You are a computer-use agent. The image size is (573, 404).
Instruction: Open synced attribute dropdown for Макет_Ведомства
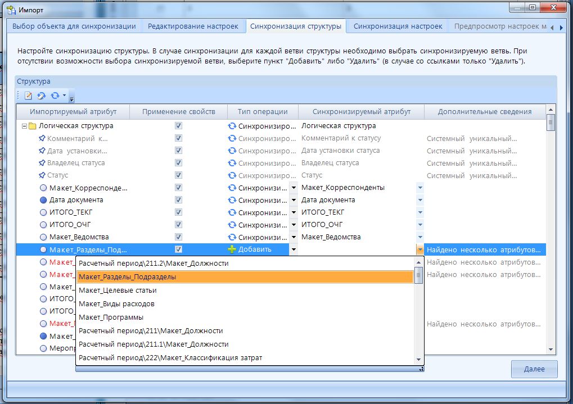[x=419, y=237]
